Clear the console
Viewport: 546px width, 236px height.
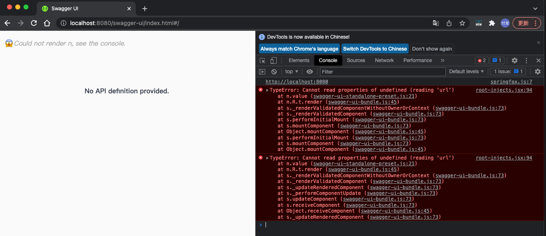tap(274, 72)
